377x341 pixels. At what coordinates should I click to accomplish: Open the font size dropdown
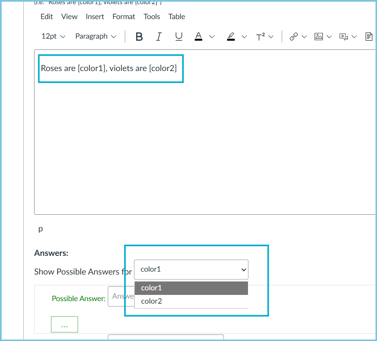(53, 37)
